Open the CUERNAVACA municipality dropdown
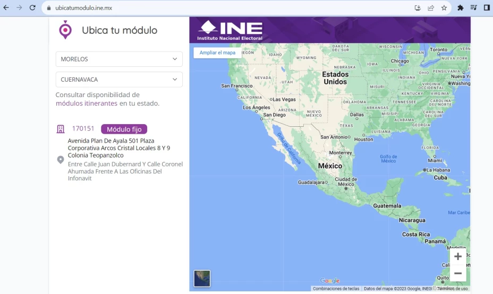 (x=119, y=80)
